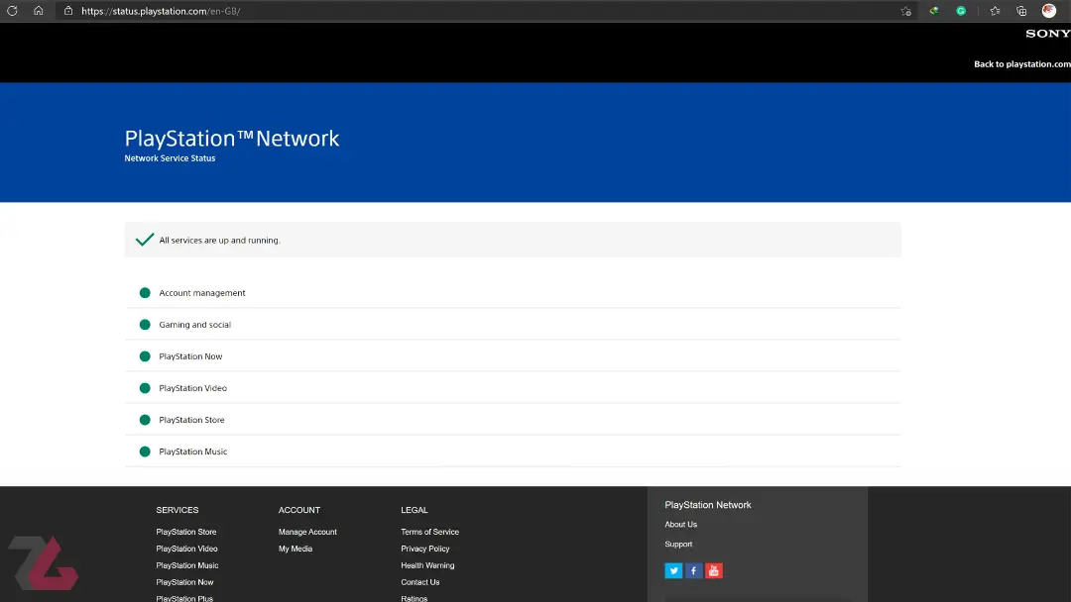Viewport: 1071px width, 602px height.
Task: Open PlayStation Store footer link
Action: [185, 532]
